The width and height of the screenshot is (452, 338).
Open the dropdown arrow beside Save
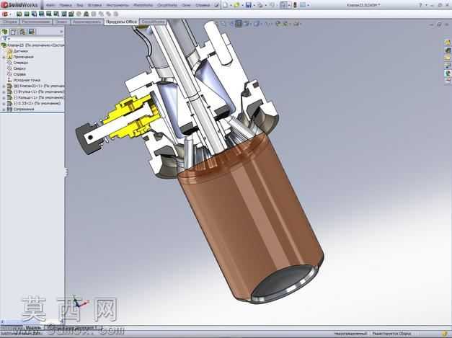[254, 5]
